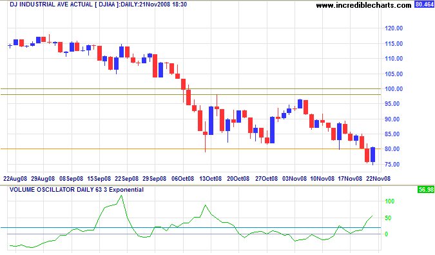Screen dimensions: 435x255
Task: Click the oscillator 0 axis label
Action: pos(387,234)
